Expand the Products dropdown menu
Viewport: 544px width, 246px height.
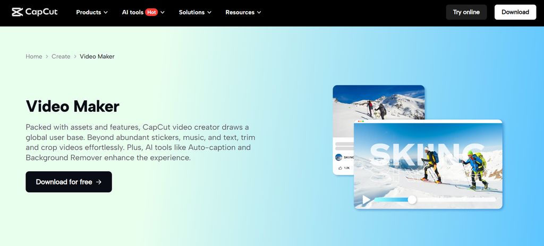(x=92, y=12)
